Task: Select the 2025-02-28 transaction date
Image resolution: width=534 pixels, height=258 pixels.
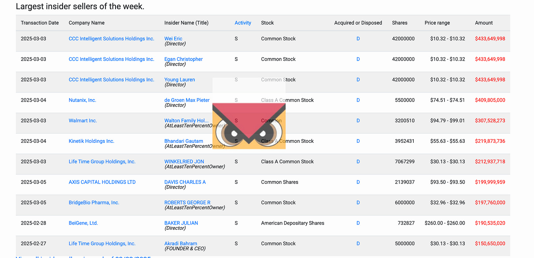Action: point(34,223)
